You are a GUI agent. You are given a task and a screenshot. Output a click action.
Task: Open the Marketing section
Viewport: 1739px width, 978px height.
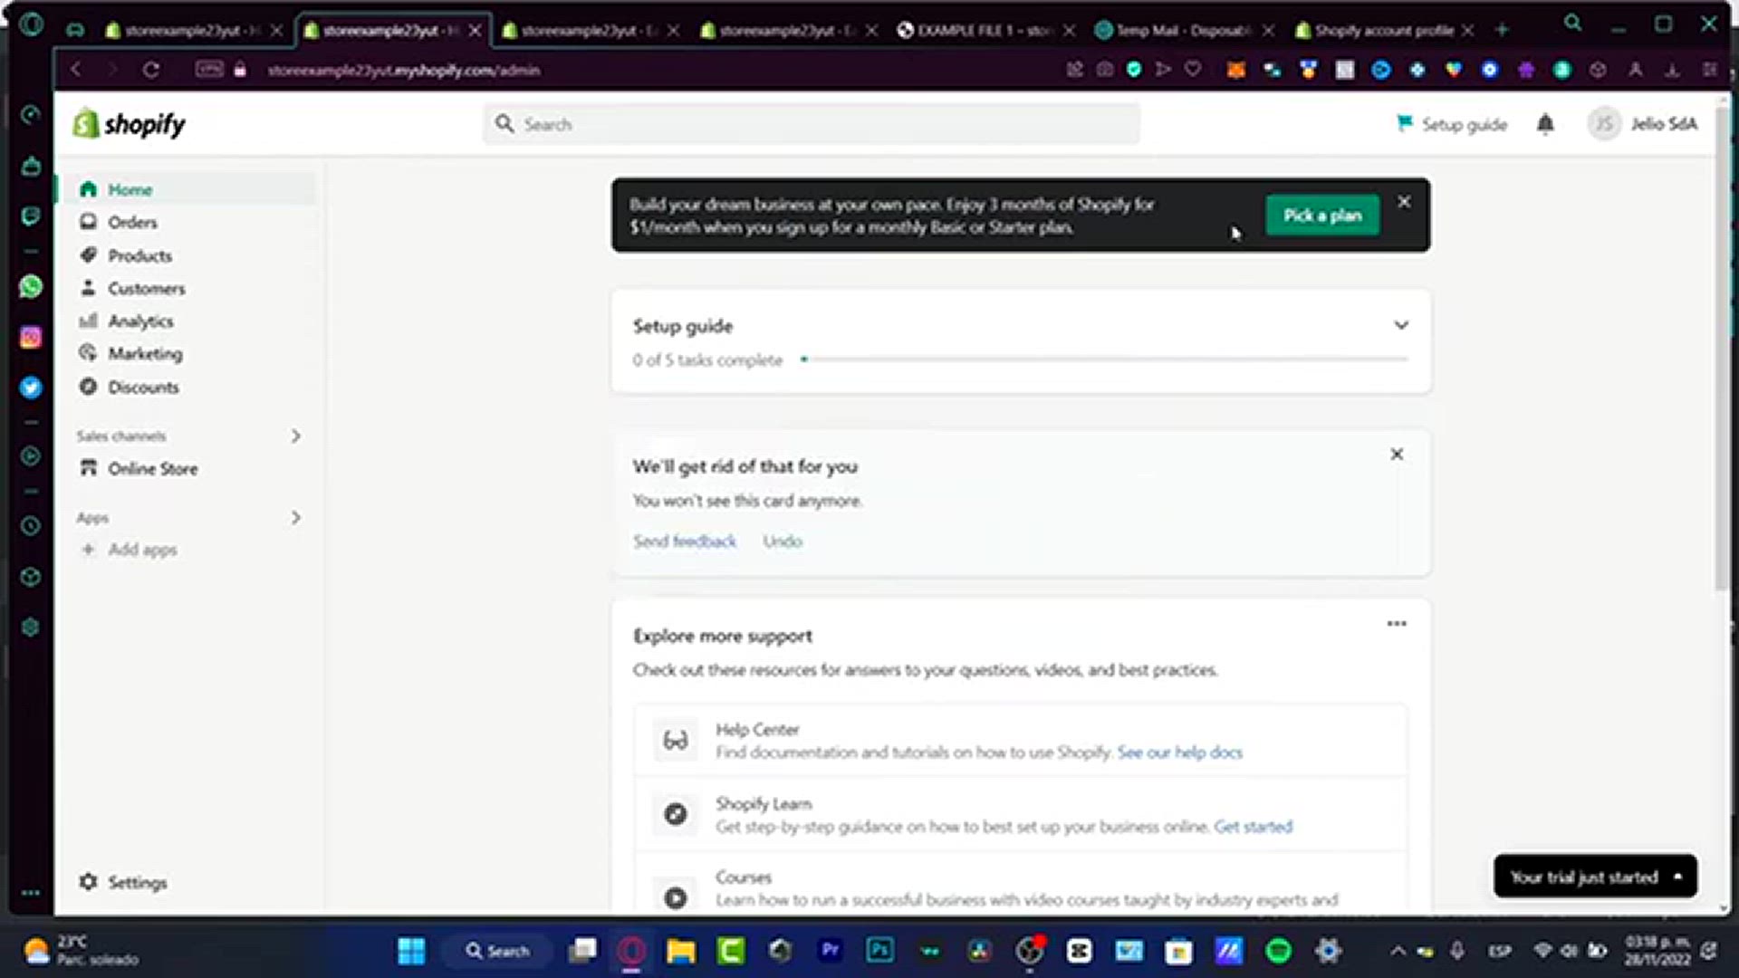pos(145,353)
